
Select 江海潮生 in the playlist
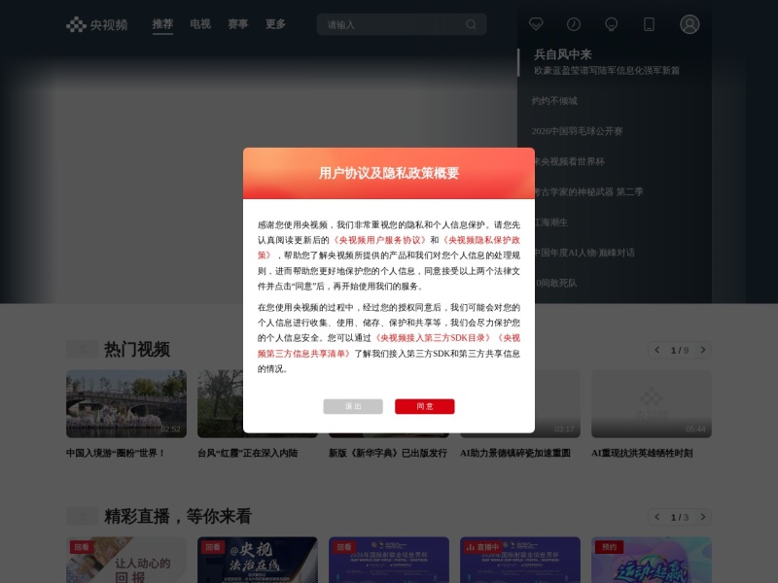click(550, 223)
